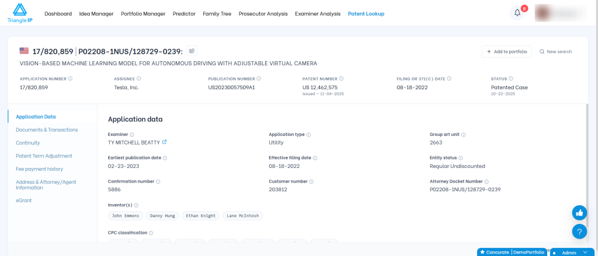Viewport: 598px width, 256px height.
Task: Open Continuity section
Action: click(x=28, y=143)
